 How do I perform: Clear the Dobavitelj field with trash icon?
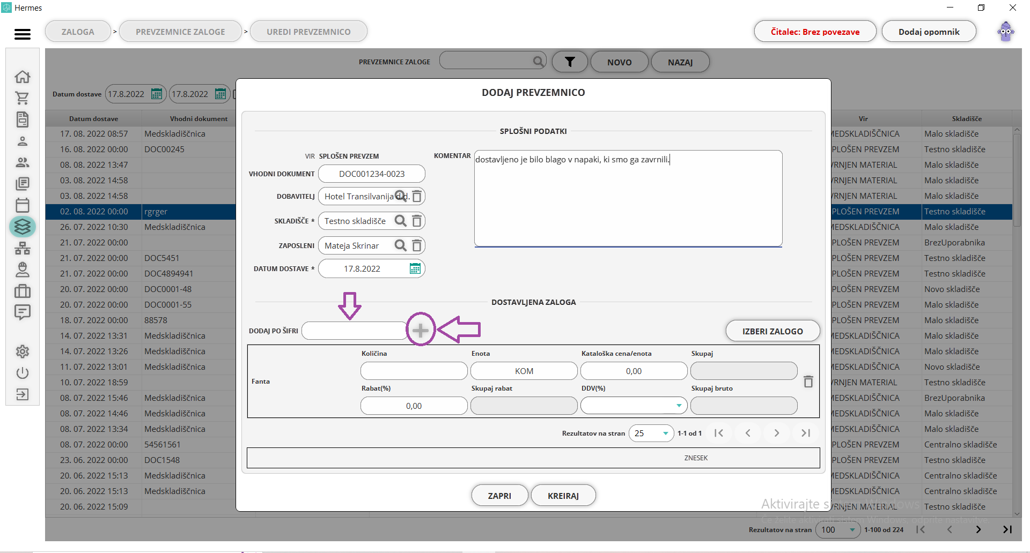[x=417, y=196]
